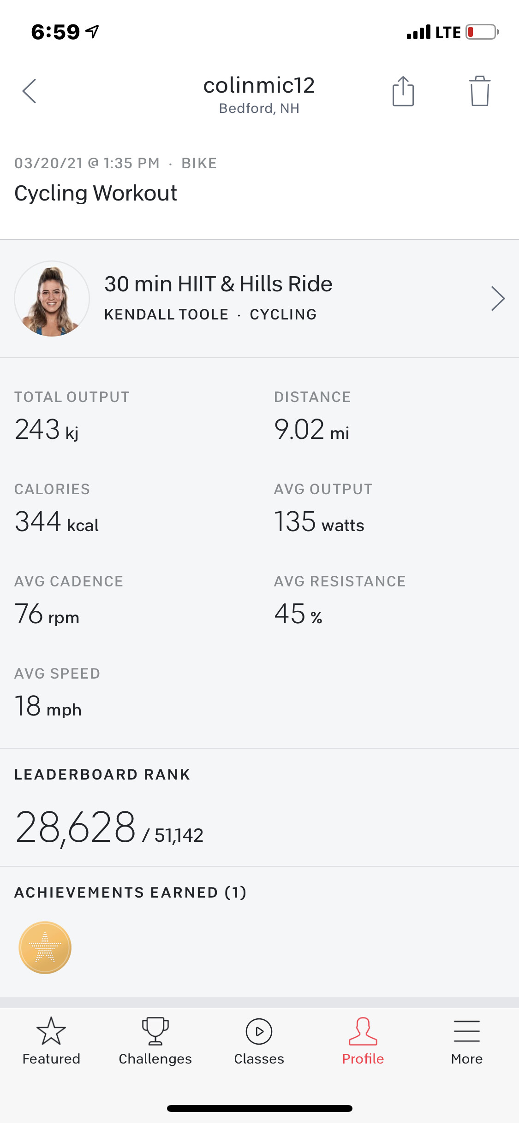The width and height of the screenshot is (519, 1123).
Task: Tap the Profile person icon
Action: 363,1031
